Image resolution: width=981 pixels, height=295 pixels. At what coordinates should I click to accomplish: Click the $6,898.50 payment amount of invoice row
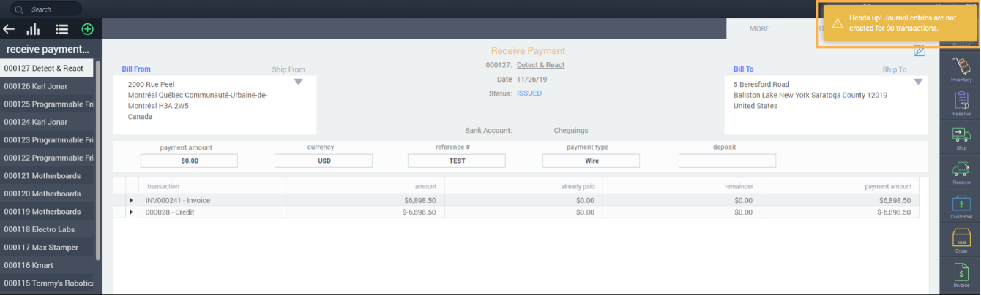point(895,200)
